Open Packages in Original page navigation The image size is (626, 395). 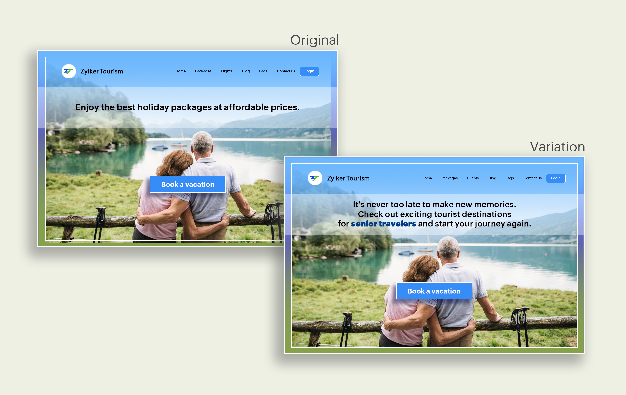pyautogui.click(x=203, y=71)
